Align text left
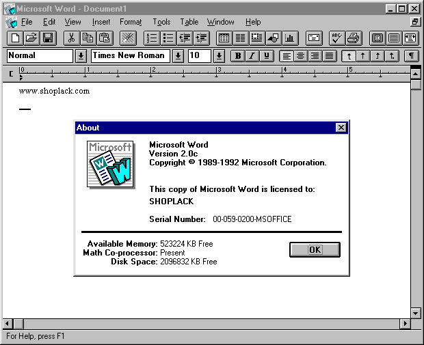The width and height of the screenshot is (424, 345). point(287,56)
